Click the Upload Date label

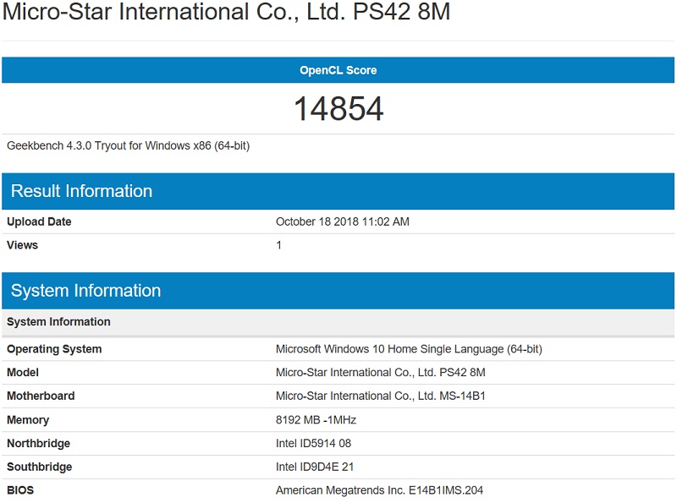[39, 221]
